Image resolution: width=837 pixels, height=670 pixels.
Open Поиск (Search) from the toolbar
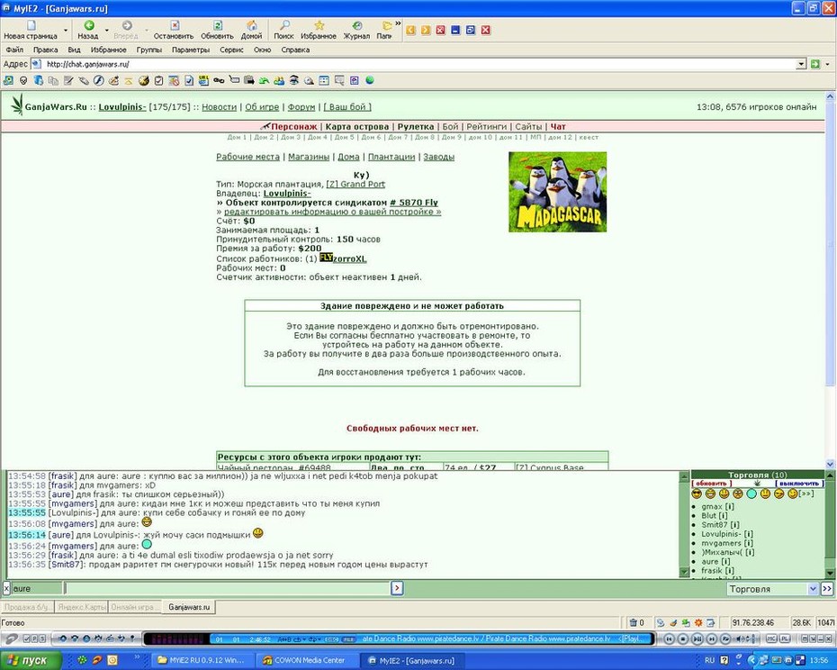pos(284,30)
